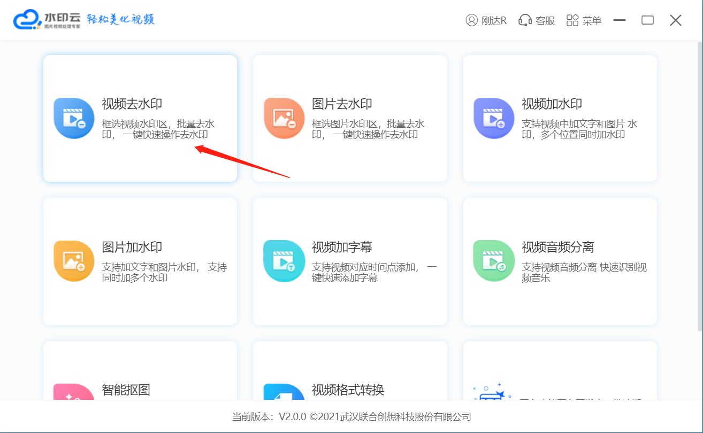Open the 视频音频分离 green icon
This screenshot has width=703, height=433.
[x=494, y=261]
